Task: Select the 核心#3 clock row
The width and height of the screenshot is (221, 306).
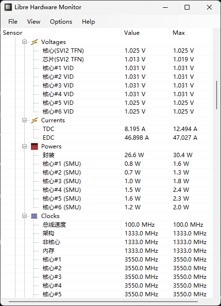Action: tap(107, 277)
